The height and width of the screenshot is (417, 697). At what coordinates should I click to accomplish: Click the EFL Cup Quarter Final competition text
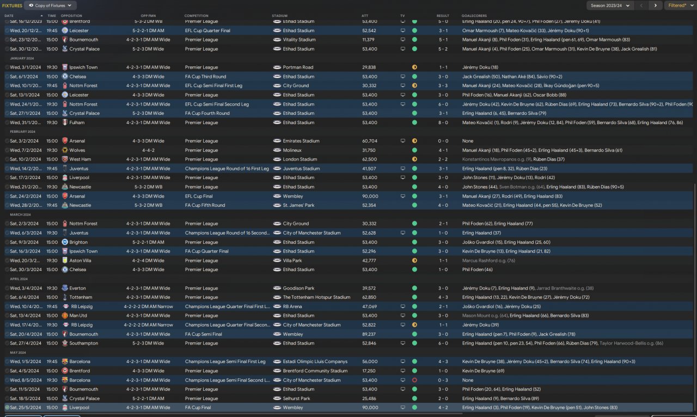pyautogui.click(x=207, y=31)
